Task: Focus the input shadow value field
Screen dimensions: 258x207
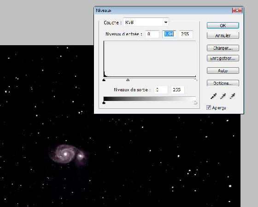Action: tap(152, 34)
